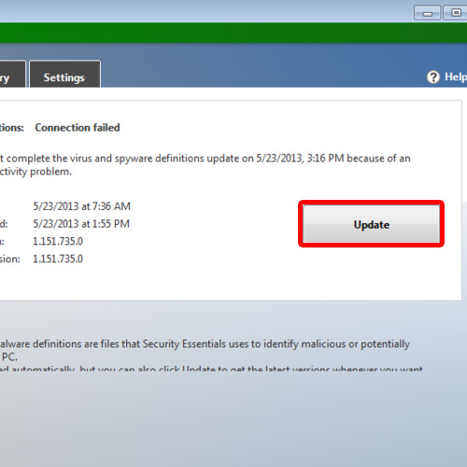Click the '5/23/2013 at 7:36 AM' date
The height and width of the screenshot is (467, 467).
pyautogui.click(x=81, y=206)
